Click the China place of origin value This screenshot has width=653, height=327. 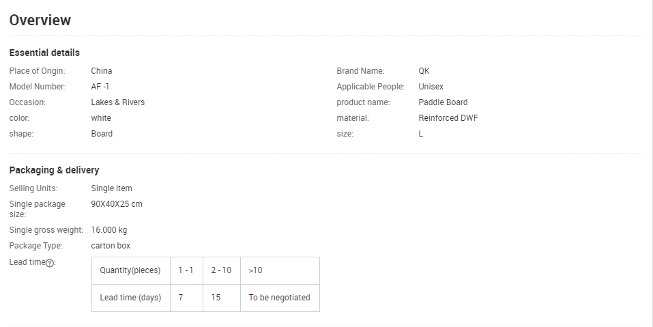click(102, 71)
